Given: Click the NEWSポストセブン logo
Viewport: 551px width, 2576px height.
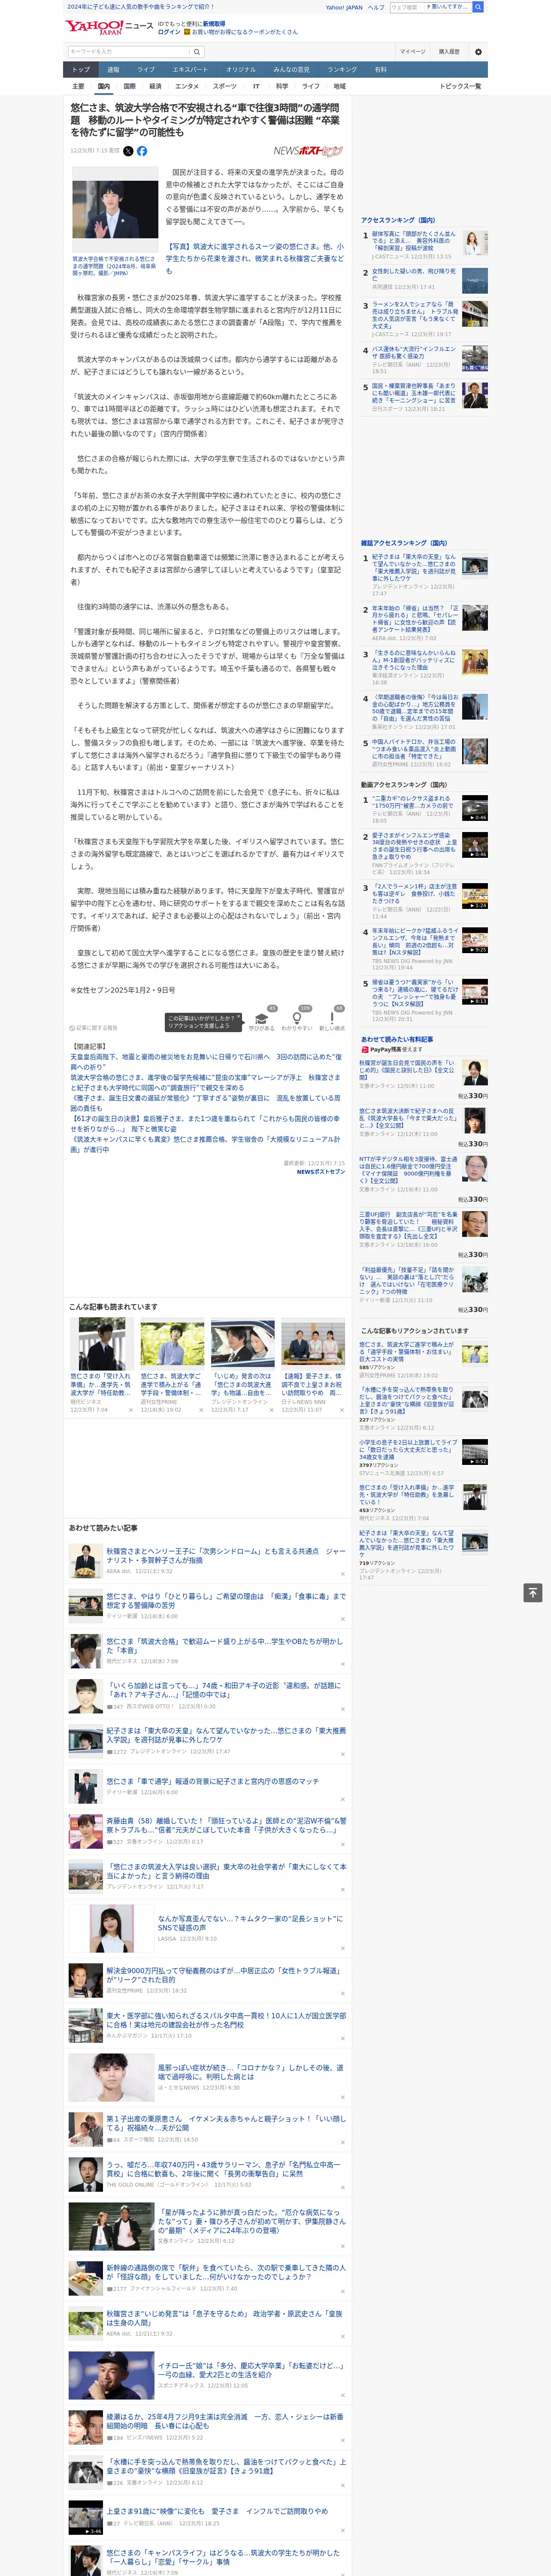Looking at the screenshot, I should tap(308, 151).
